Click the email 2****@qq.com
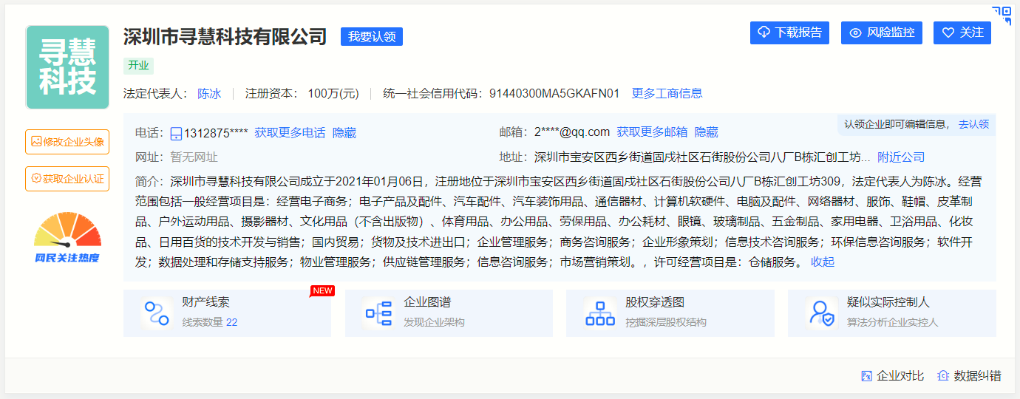The width and height of the screenshot is (1020, 399). pos(572,132)
